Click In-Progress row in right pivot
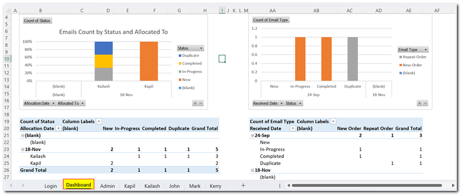Viewport: 461px width, 195px height. coord(272,149)
